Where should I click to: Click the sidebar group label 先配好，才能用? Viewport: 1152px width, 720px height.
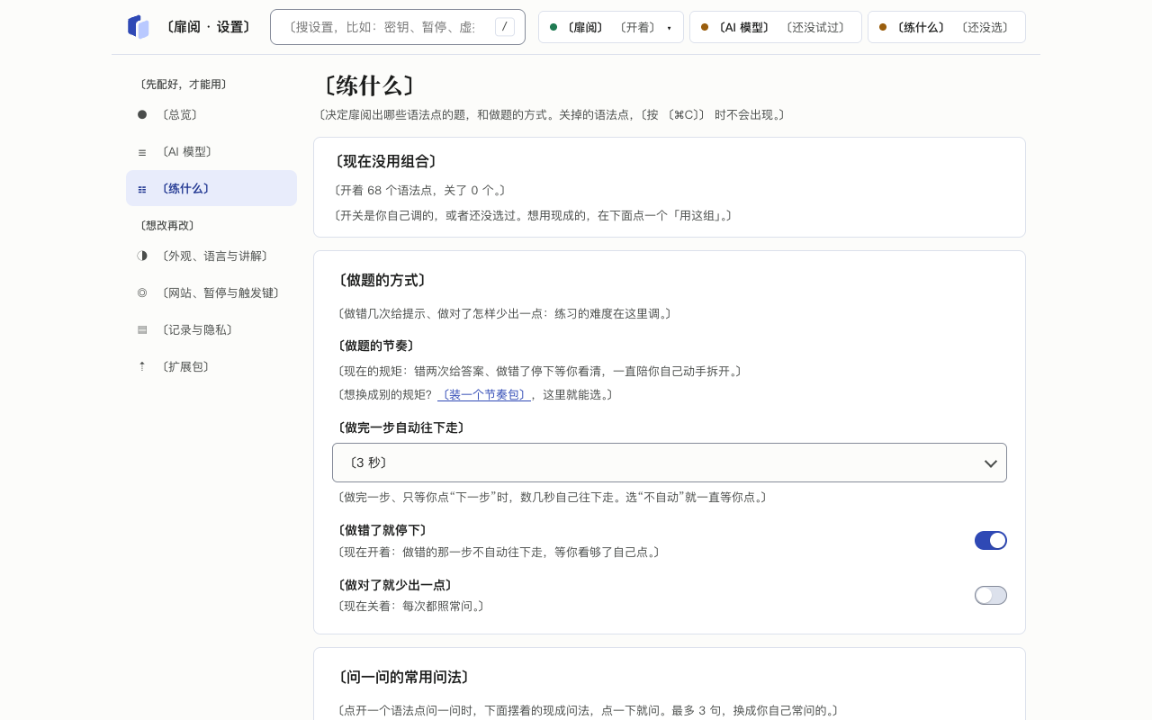click(183, 84)
